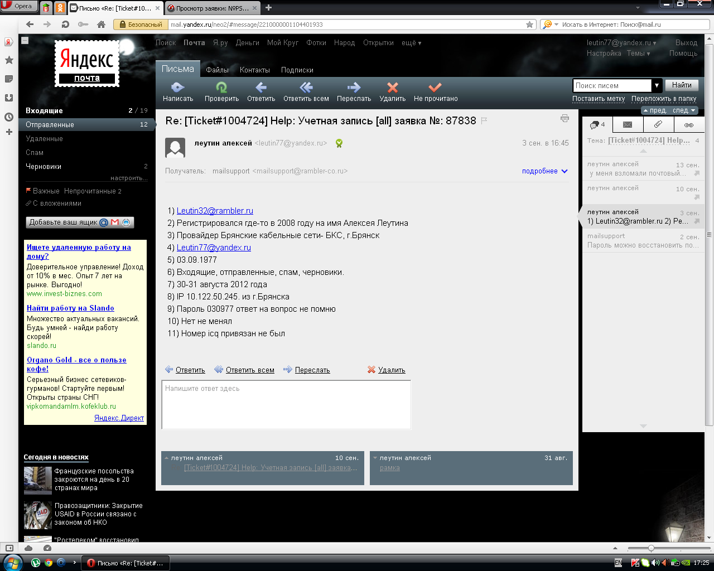Print the message with the printer icon
The image size is (714, 571).
[x=565, y=118]
